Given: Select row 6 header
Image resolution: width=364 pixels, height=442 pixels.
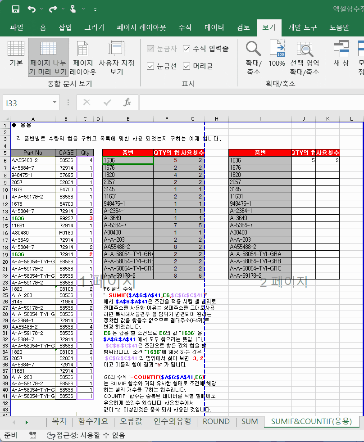Looking at the screenshot, I should click(5, 160).
